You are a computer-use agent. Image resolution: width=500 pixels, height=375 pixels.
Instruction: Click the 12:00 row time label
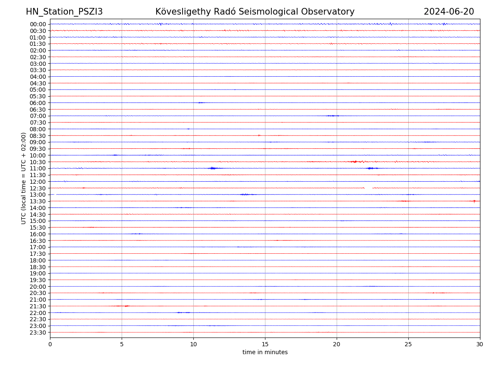[38, 182]
